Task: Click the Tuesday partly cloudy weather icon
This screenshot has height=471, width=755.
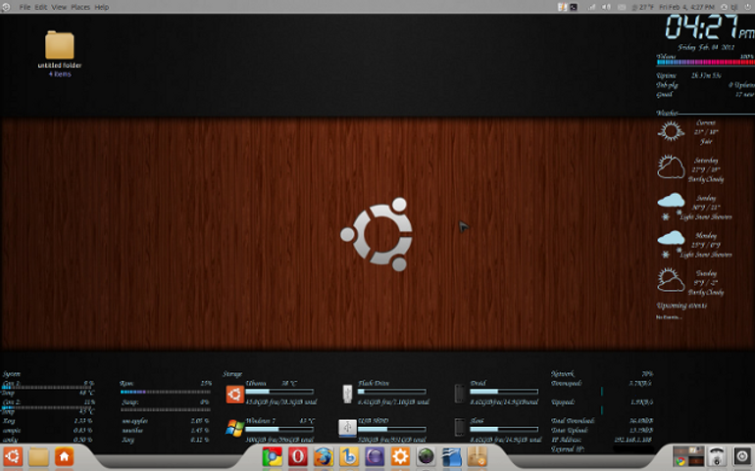Action: pos(671,280)
